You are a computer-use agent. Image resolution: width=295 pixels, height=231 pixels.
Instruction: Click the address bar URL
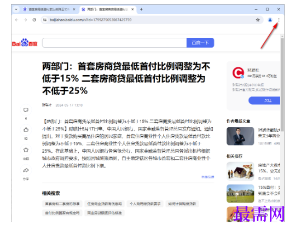(90, 20)
